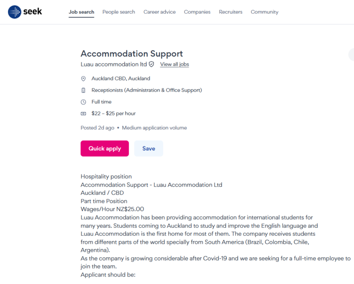Click the Luau accommodation ltd company name
Screen dimensions: 354x284
coord(114,65)
